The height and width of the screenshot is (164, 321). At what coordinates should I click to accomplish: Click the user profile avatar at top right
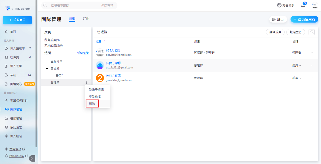click(315, 5)
